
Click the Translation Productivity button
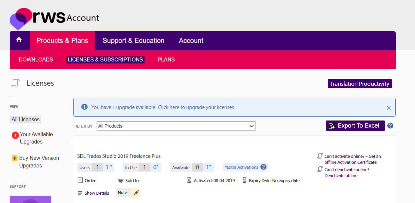pyautogui.click(x=359, y=84)
